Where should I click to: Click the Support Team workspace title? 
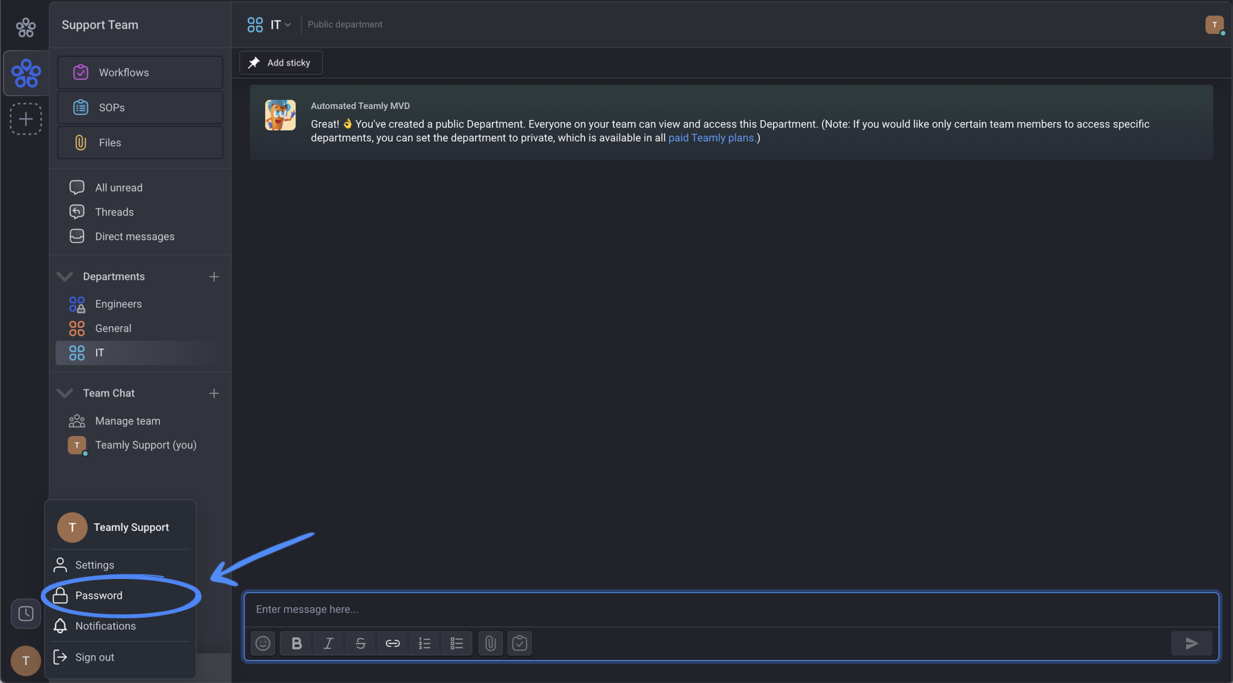click(x=100, y=25)
